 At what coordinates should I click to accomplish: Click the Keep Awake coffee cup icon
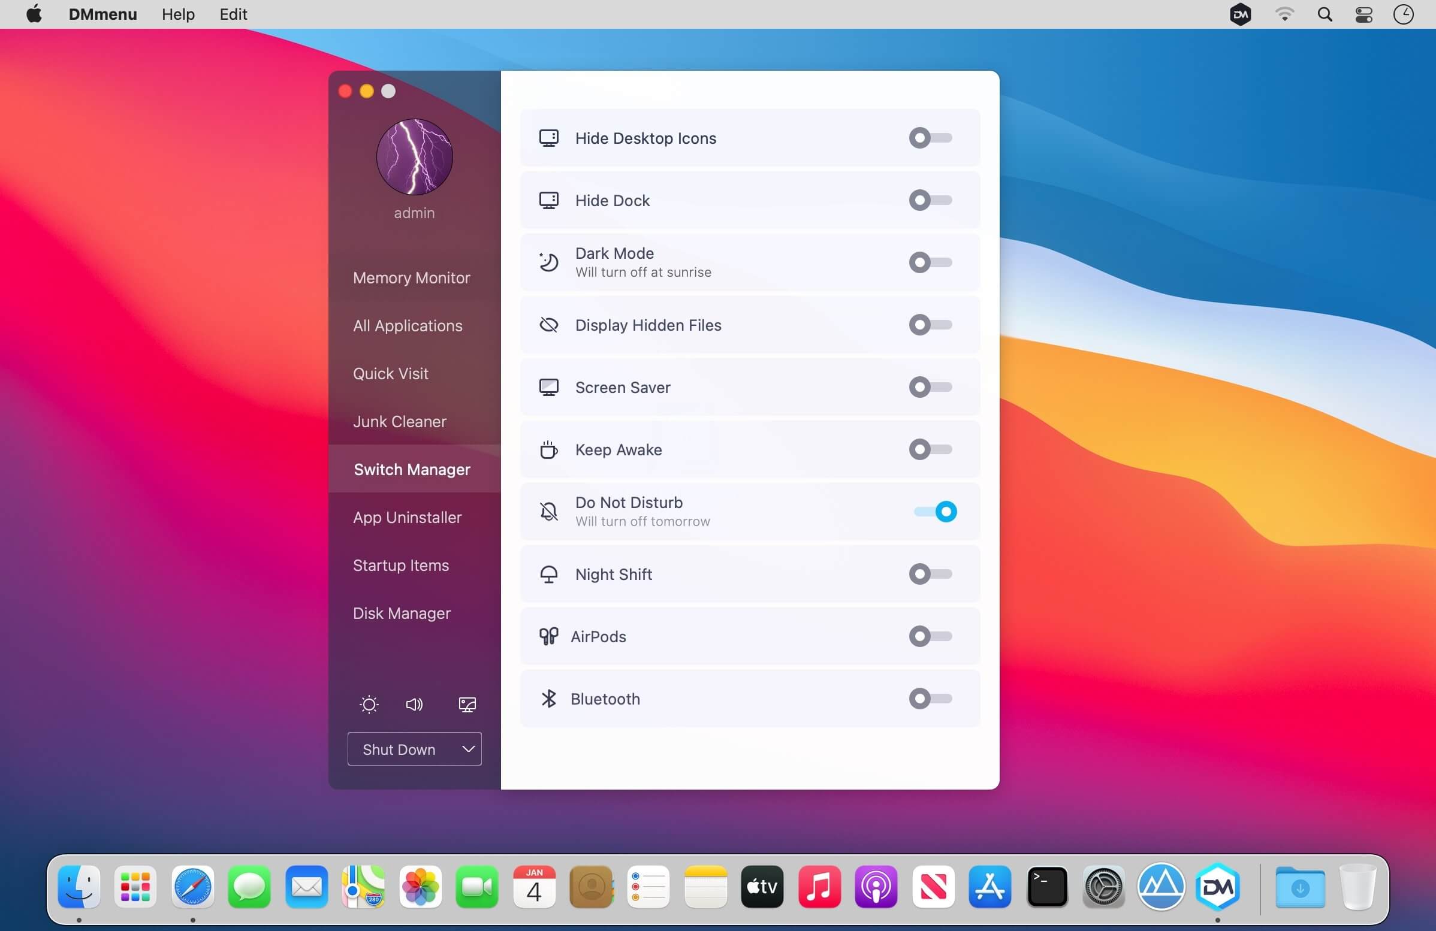[548, 450]
